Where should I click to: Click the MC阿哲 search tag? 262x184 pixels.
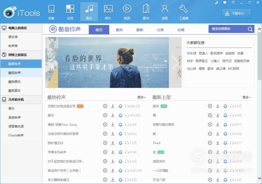[234, 69]
